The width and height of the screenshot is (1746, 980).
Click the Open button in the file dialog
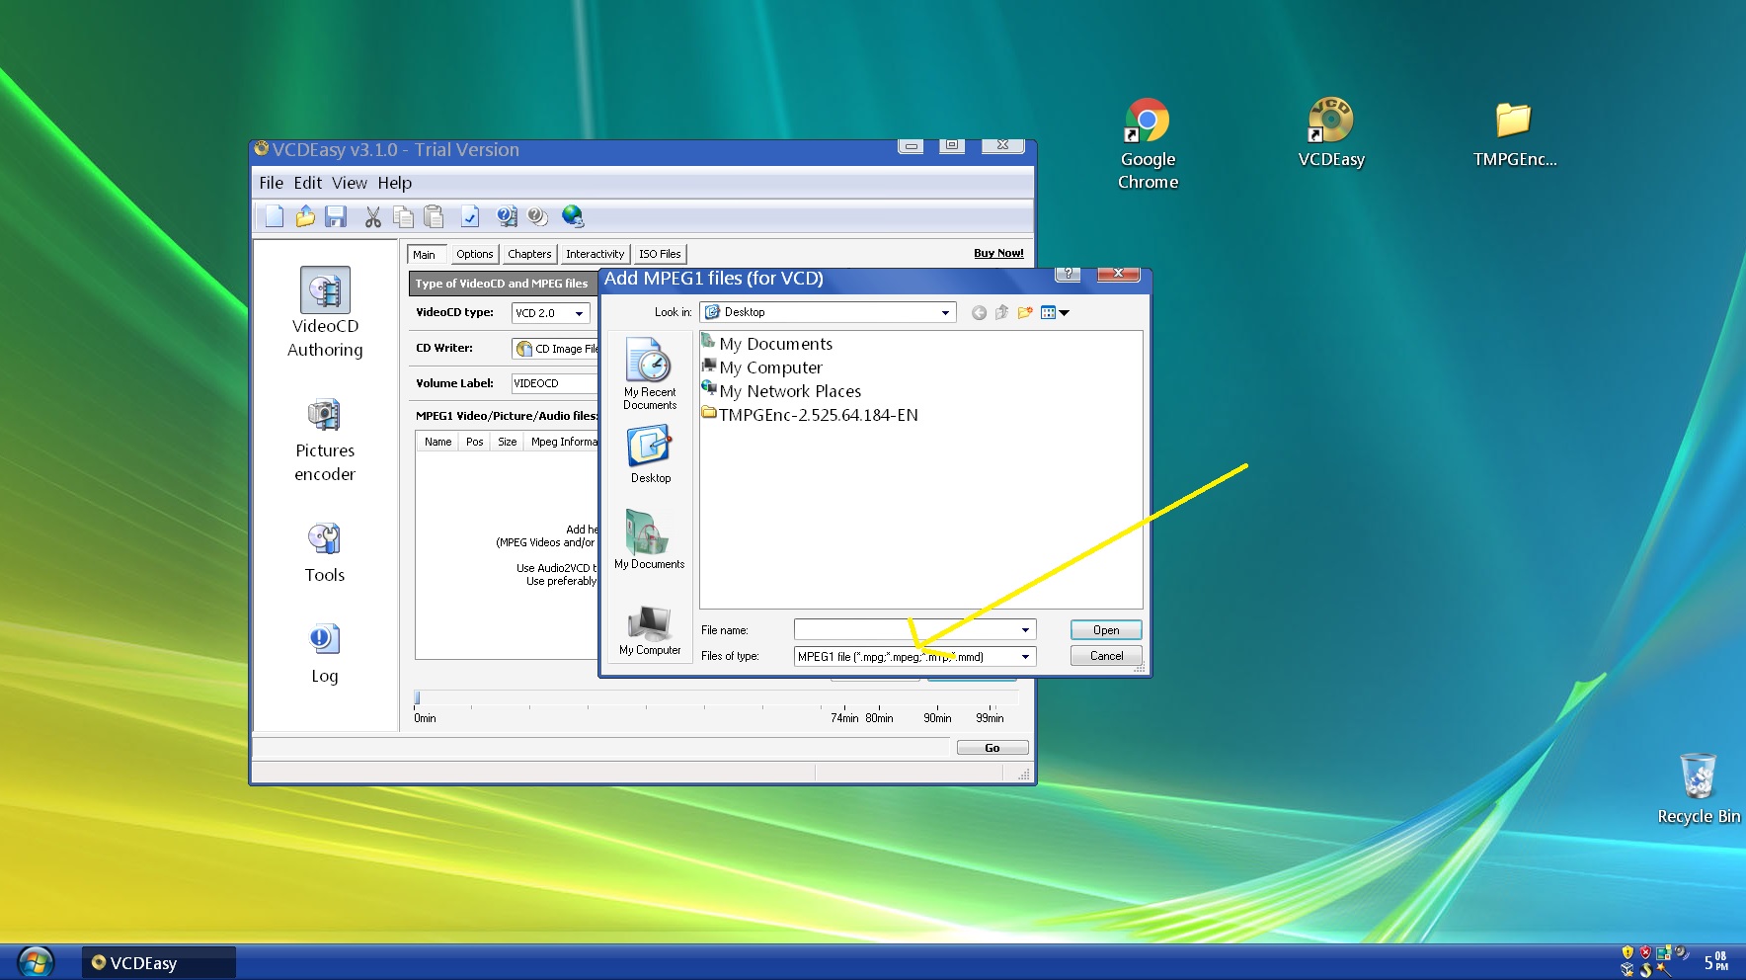pos(1106,630)
